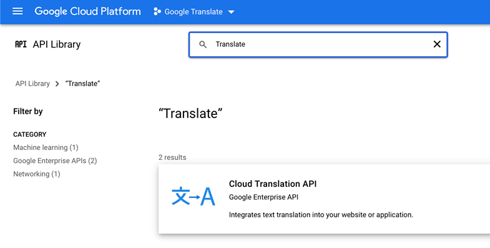Click the "Translate" results heading
Viewport: 490px width, 248px height.
click(190, 113)
